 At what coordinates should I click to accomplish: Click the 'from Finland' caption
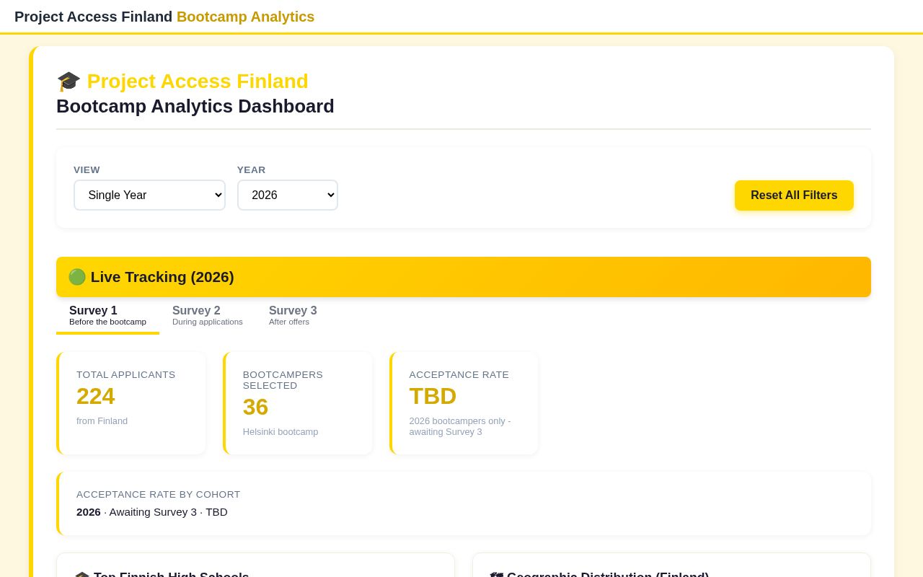pyautogui.click(x=102, y=421)
